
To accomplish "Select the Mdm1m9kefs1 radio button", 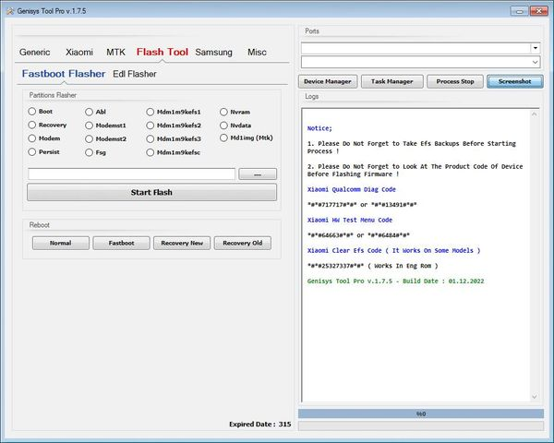I will pos(151,112).
